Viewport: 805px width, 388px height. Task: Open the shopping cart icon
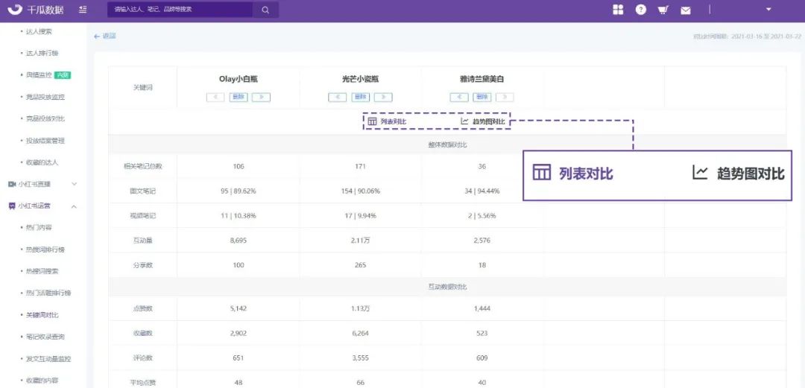(663, 10)
